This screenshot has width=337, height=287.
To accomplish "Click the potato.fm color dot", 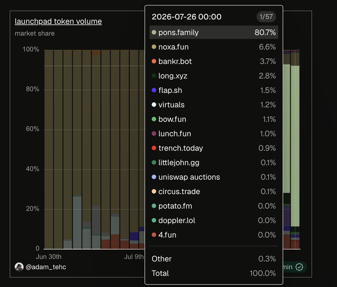I will (154, 206).
